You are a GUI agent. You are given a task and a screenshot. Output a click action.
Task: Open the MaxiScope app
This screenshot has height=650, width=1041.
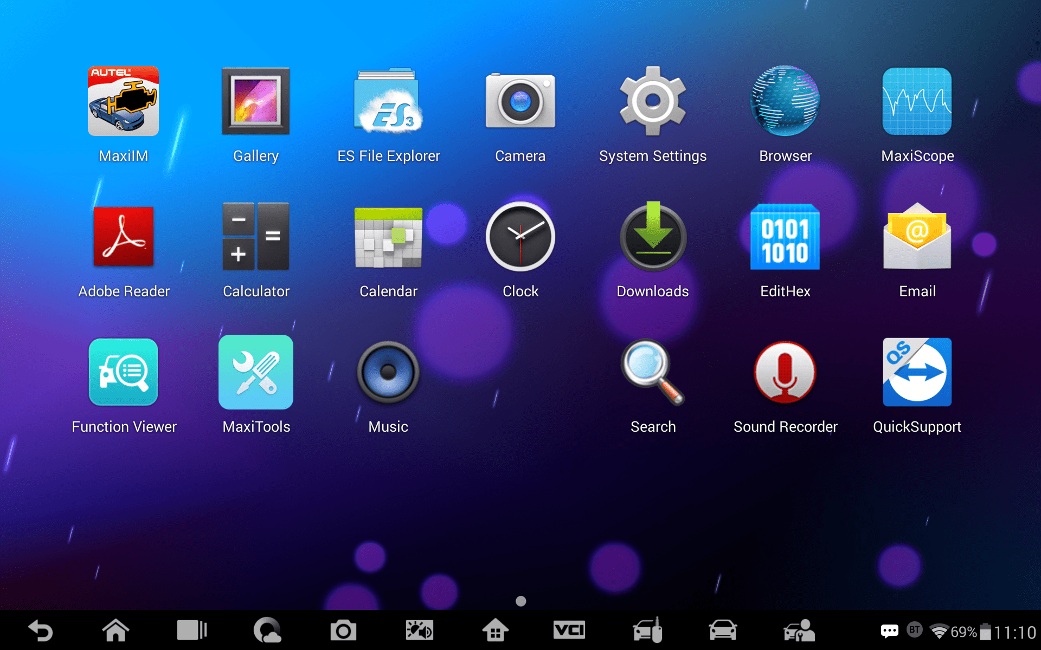(917, 101)
